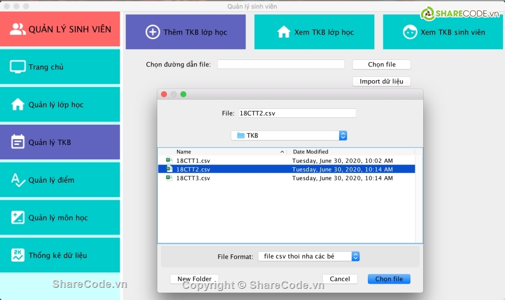Viewport: 505px width, 300px height.
Task: Create a New Folder
Action: click(x=195, y=279)
